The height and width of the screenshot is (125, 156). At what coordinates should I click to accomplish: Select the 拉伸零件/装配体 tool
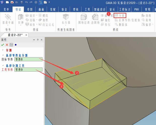[x=127, y=20]
